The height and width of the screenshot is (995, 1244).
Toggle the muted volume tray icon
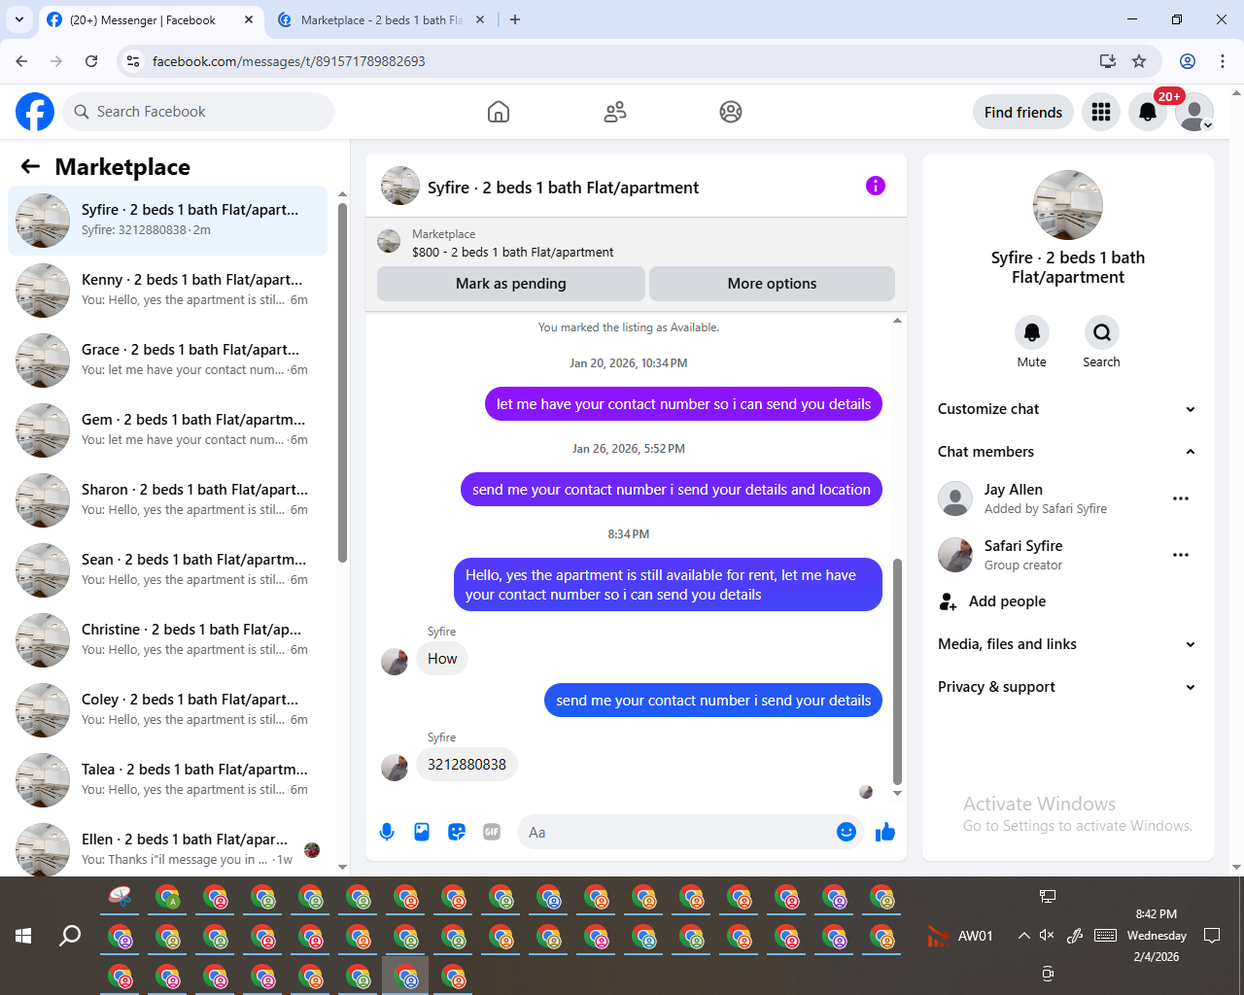pos(1047,936)
